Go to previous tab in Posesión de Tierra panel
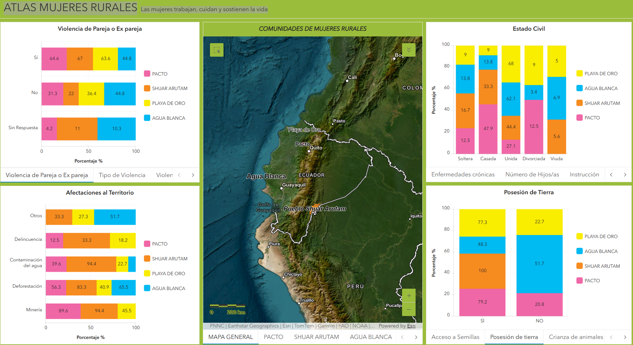 pos(611,337)
